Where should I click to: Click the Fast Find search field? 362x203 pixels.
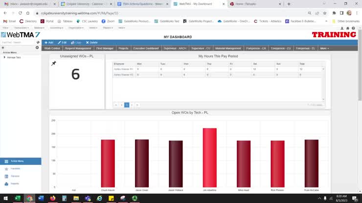click(18, 42)
